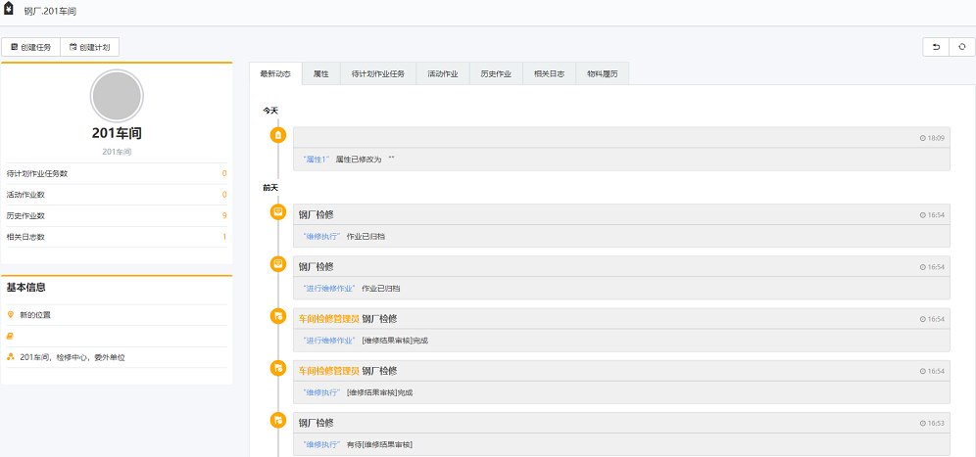Open the "属性1" link in today's entry
The width and height of the screenshot is (976, 457).
click(x=317, y=159)
